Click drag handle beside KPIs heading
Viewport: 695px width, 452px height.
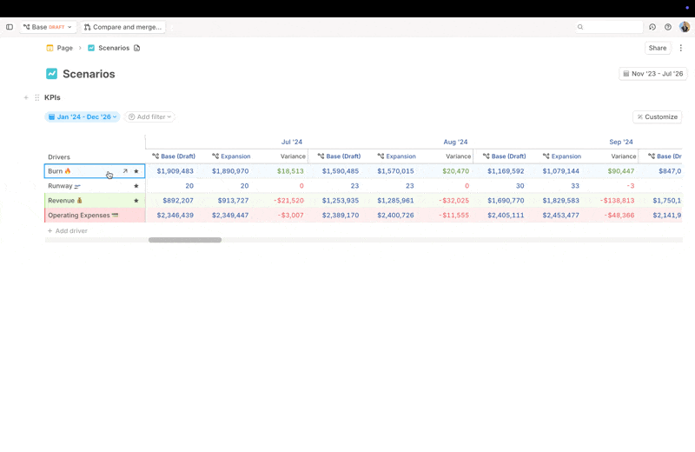(37, 97)
